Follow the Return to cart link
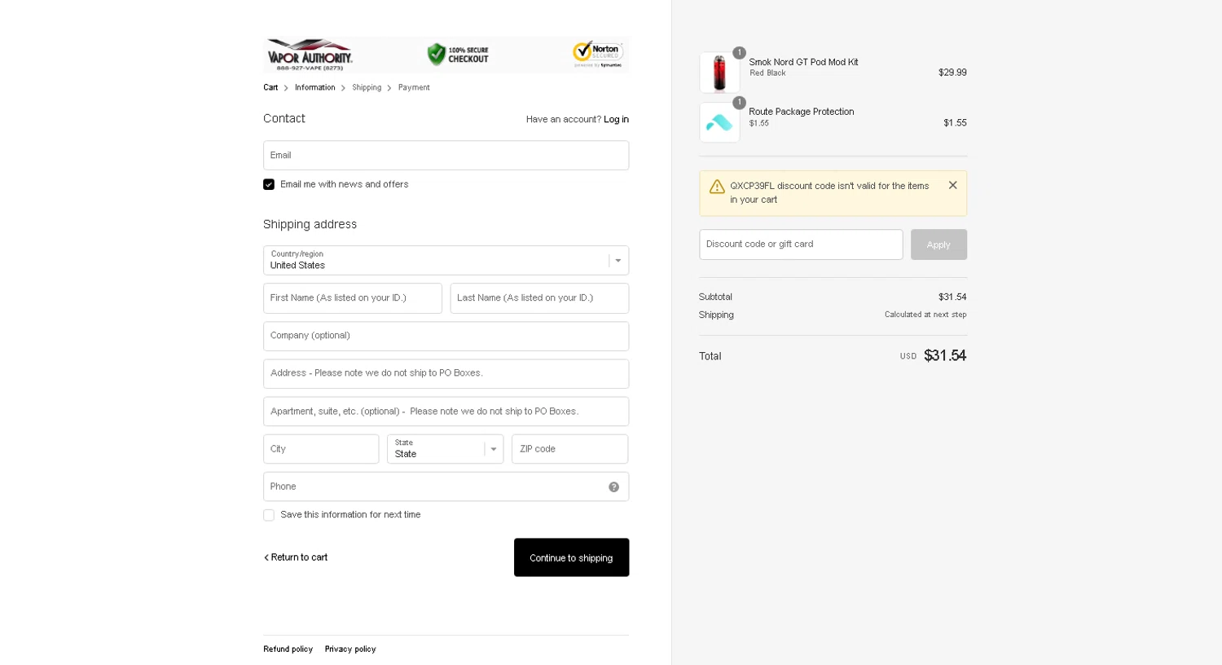 coord(296,557)
